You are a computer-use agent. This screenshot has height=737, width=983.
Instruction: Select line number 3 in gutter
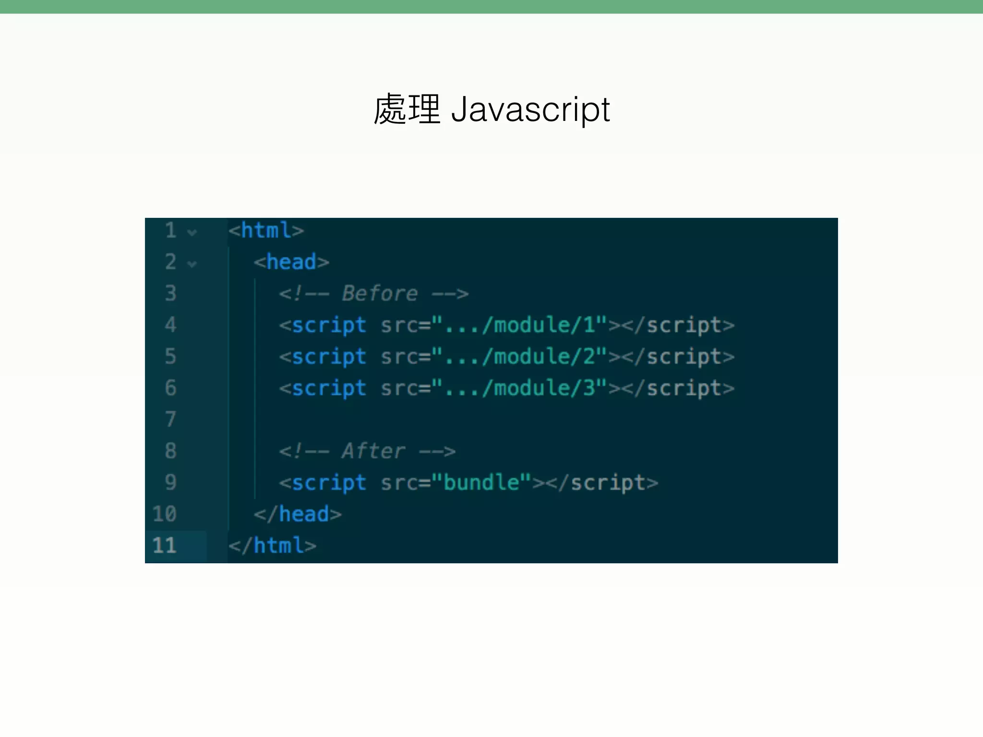tap(171, 293)
